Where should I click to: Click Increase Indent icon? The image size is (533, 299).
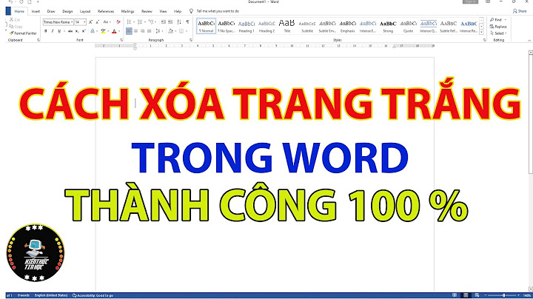coord(170,22)
